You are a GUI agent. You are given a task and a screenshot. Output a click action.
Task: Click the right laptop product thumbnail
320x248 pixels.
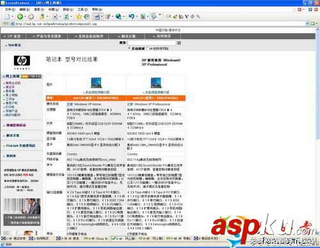(x=156, y=82)
